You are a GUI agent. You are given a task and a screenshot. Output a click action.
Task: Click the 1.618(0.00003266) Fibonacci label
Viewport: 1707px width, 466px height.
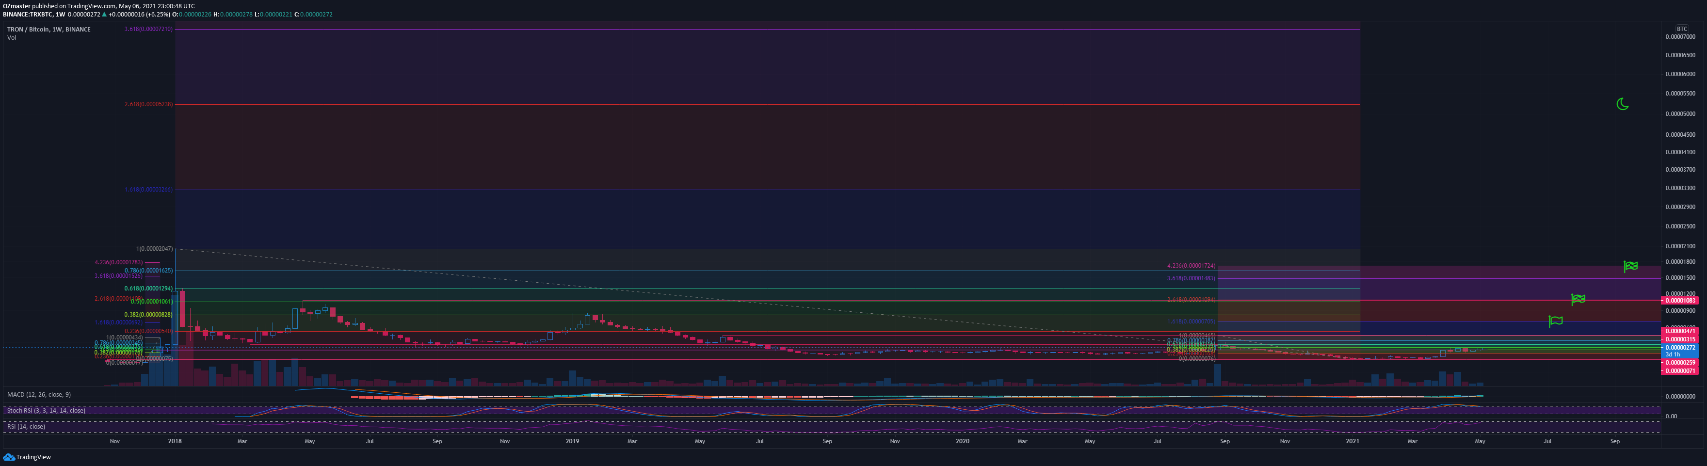[x=148, y=190]
